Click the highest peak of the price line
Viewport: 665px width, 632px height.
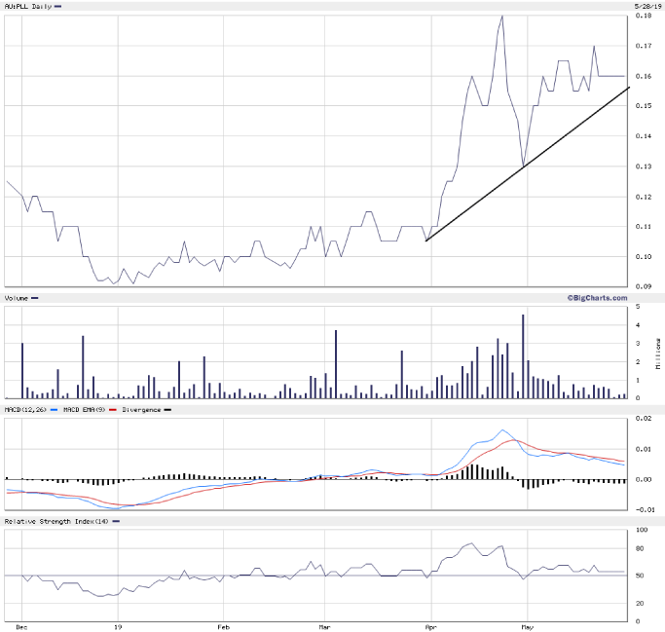[x=501, y=17]
